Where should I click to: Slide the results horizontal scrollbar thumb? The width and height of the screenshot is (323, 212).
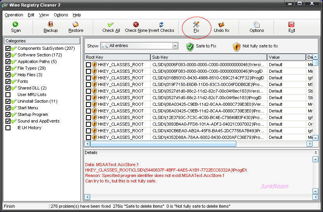[x=163, y=144]
